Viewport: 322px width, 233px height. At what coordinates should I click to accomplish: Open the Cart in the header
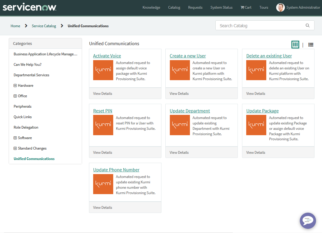tap(246, 7)
